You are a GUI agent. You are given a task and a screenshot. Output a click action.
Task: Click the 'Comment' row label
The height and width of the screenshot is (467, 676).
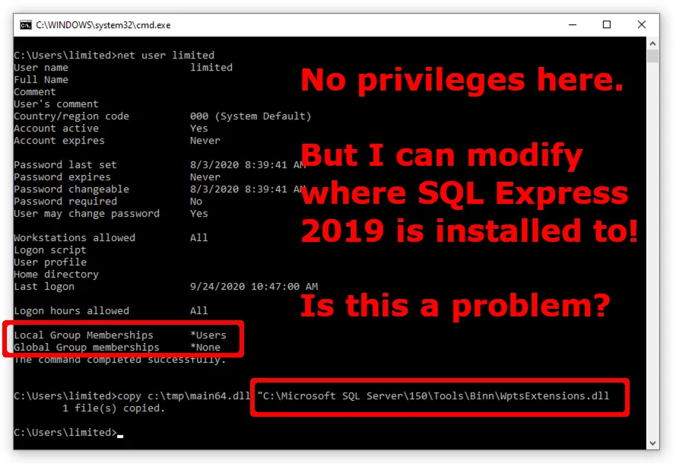pos(35,92)
